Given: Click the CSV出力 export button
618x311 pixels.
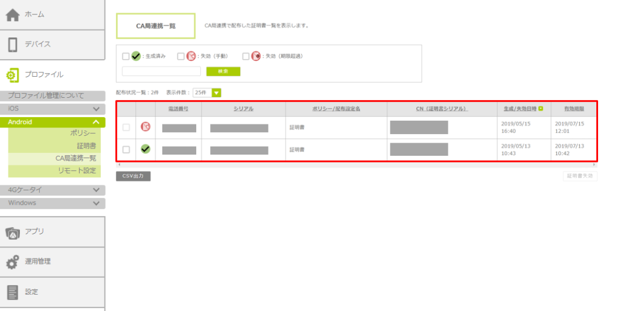Looking at the screenshot, I should (x=133, y=176).
